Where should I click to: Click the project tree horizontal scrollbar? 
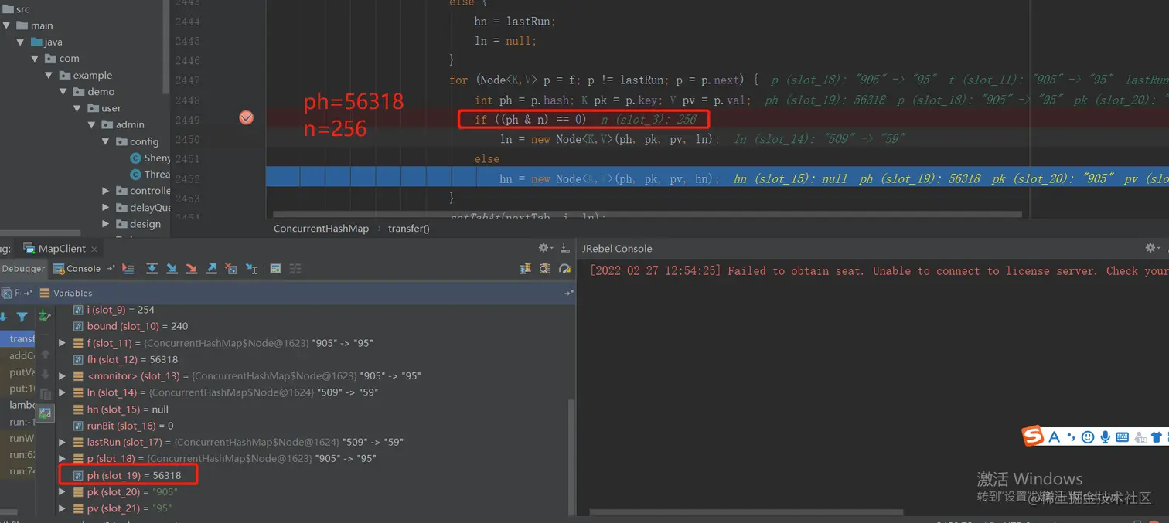click(40, 233)
